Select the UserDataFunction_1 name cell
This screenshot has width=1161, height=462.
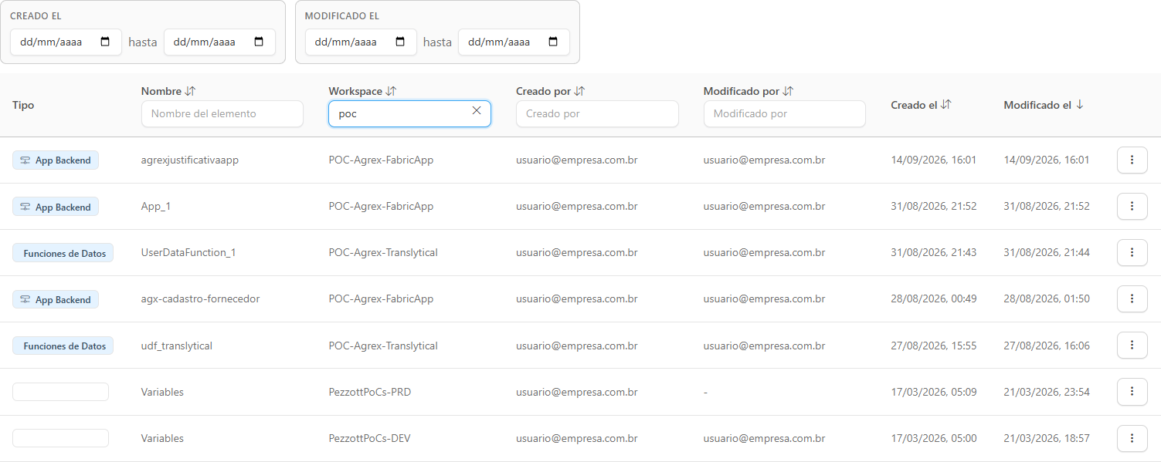188,252
